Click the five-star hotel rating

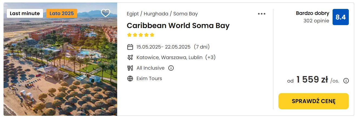pyautogui.click(x=140, y=35)
